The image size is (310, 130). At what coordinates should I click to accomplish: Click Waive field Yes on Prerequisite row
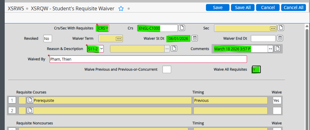(x=277, y=100)
